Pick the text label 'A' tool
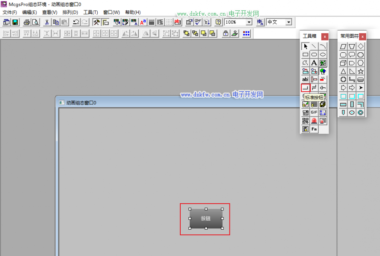The height and width of the screenshot is (256, 380). [x=314, y=63]
